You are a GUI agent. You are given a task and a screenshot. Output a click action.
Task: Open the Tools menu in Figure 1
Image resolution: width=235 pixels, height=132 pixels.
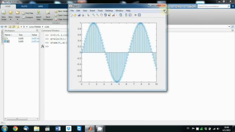click(x=100, y=11)
